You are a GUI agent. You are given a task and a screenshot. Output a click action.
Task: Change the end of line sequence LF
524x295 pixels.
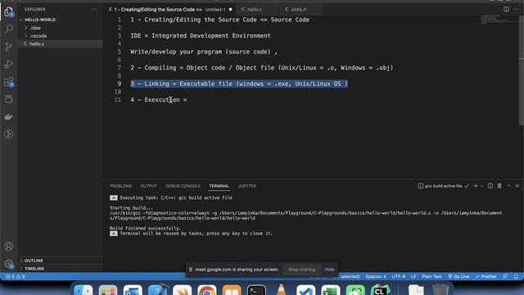(413, 277)
